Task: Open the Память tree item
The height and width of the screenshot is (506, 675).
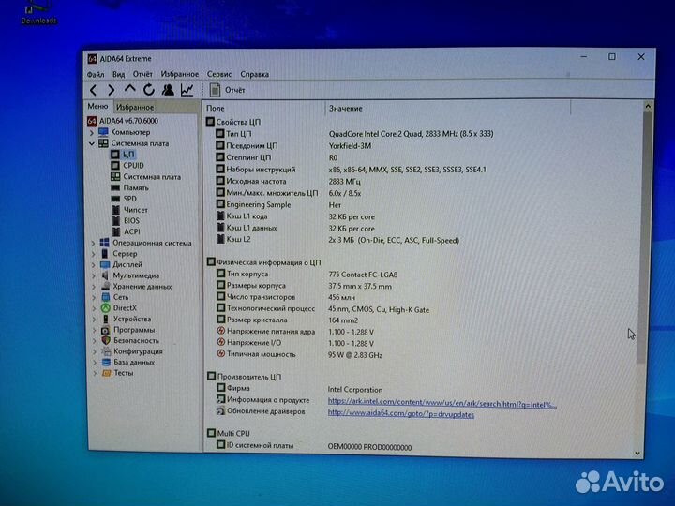Action: 136,188
